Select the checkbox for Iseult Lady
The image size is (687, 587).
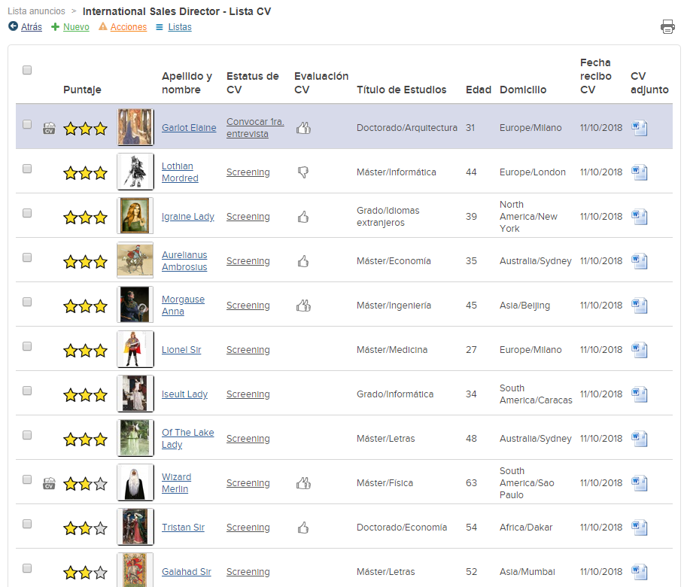tap(27, 391)
